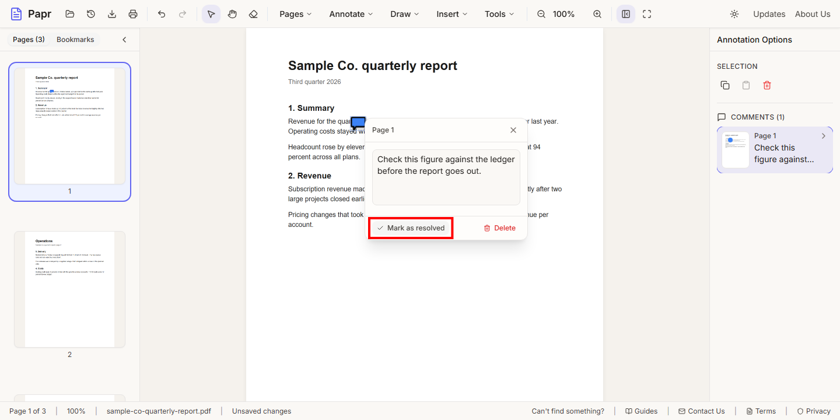This screenshot has height=420, width=840.
Task: Click the paste clipboard icon
Action: (746, 85)
